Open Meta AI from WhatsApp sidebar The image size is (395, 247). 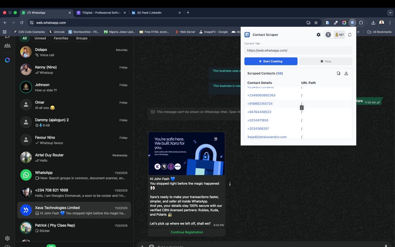(7, 60)
